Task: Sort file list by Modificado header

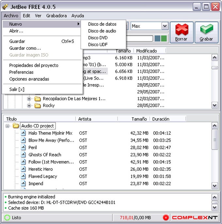Action: point(150,51)
